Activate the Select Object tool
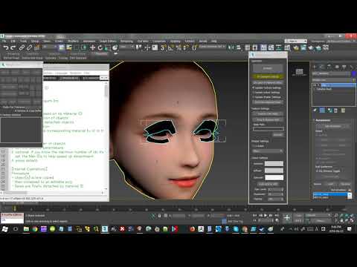The height and width of the screenshot is (267, 357). (62, 47)
